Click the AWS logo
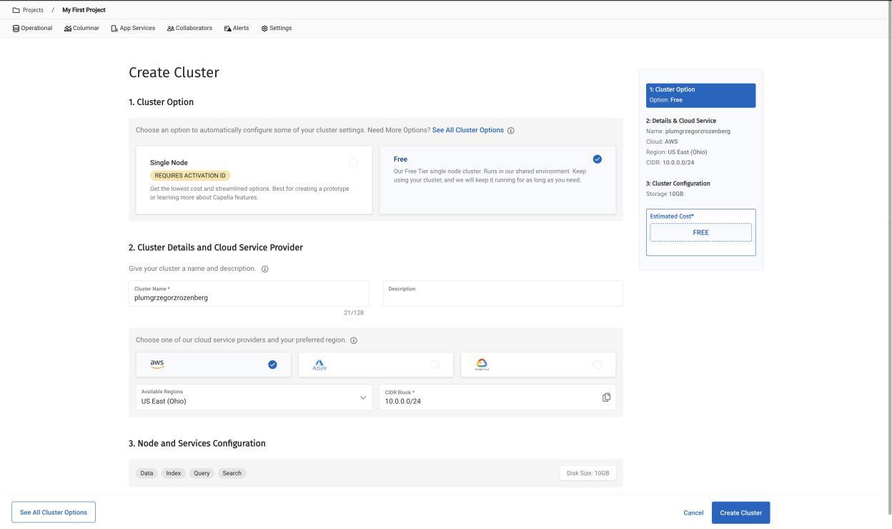Viewport: 892px width, 529px height. (157, 364)
